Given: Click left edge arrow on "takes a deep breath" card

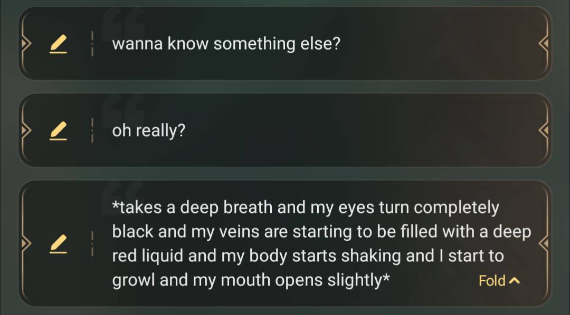Looking at the screenshot, I should (x=23, y=244).
